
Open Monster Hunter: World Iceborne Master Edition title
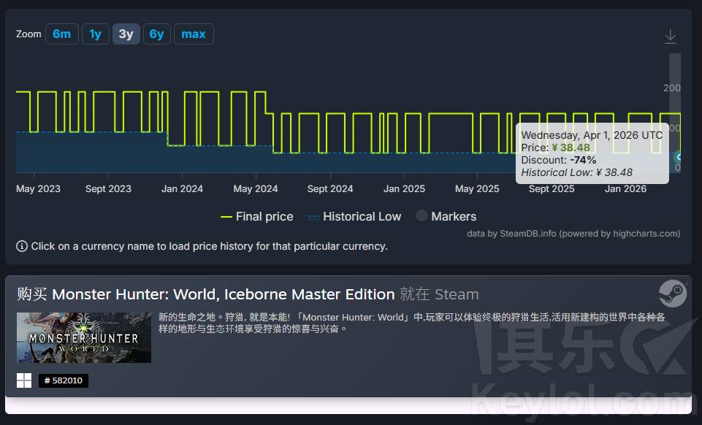223,294
